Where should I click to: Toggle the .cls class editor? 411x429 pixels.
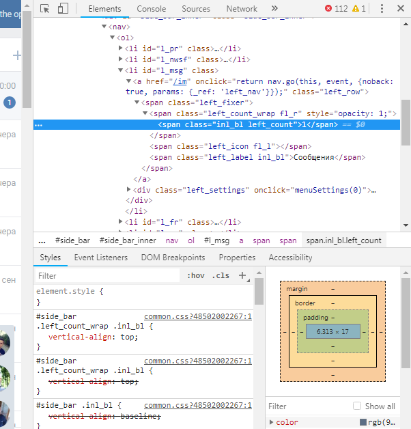point(221,276)
